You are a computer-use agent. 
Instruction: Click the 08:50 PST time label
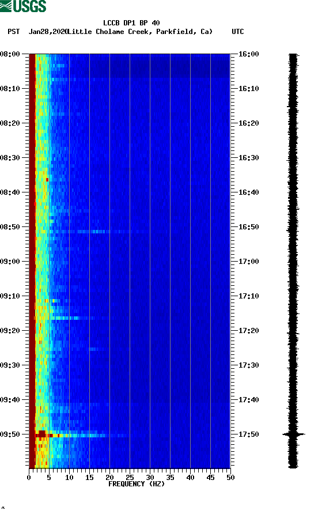[x=10, y=227]
